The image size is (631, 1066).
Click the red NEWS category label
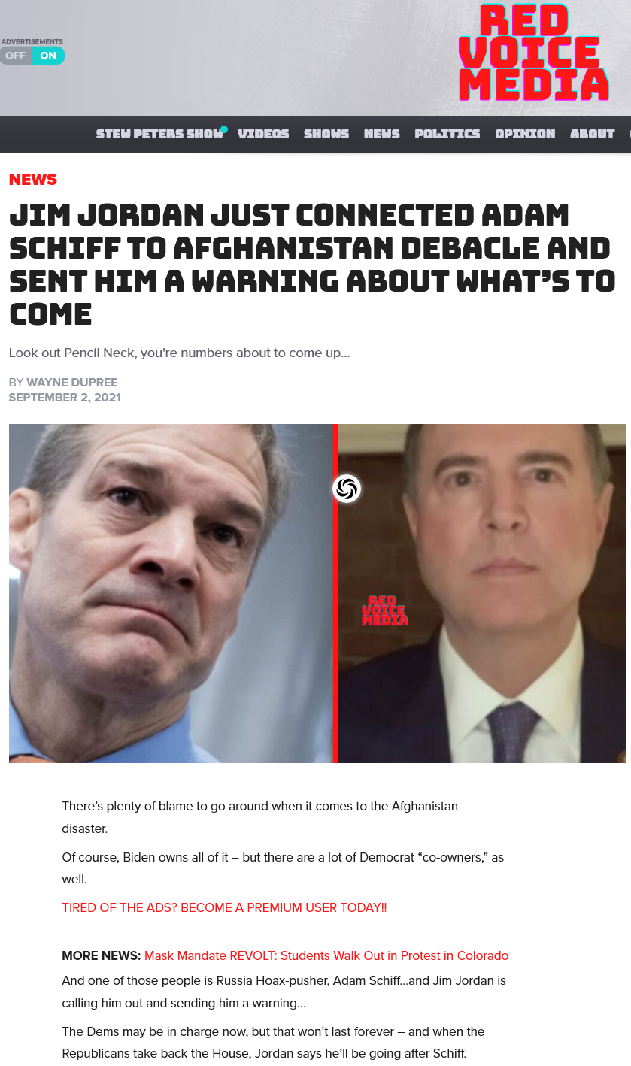[33, 179]
